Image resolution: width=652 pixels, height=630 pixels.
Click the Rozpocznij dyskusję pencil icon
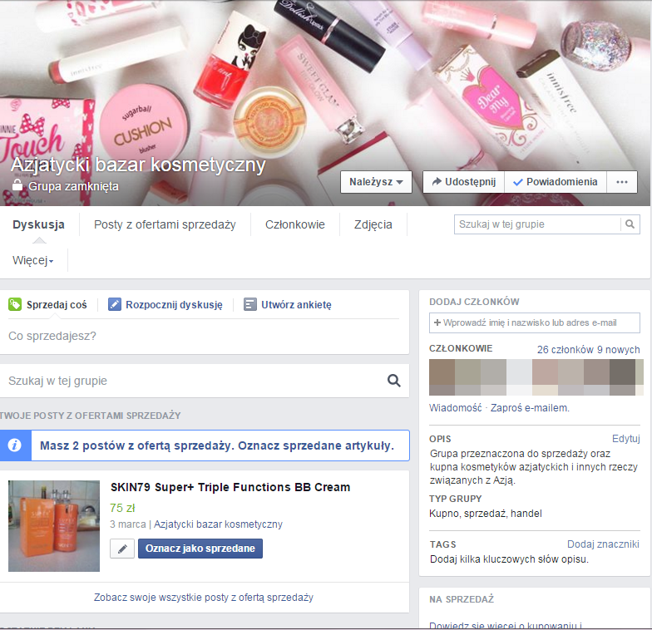click(115, 304)
